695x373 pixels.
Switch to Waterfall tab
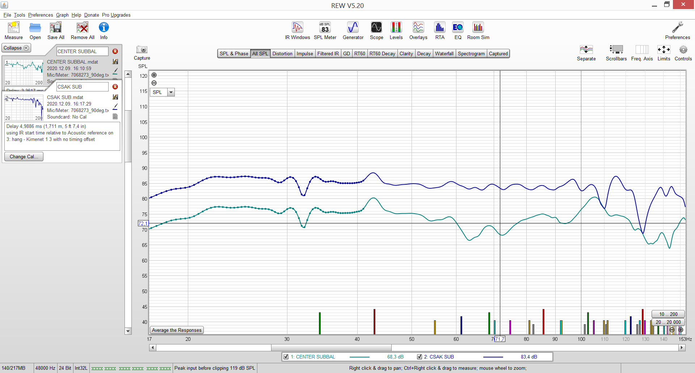[444, 53]
